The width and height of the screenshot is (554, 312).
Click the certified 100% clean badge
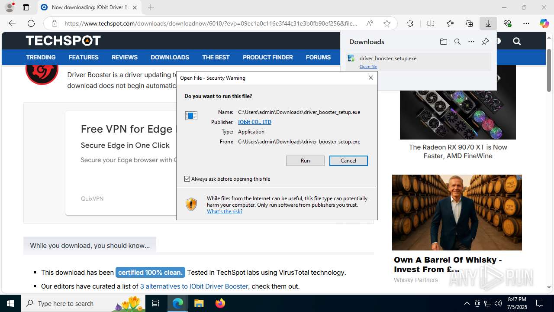click(x=150, y=273)
